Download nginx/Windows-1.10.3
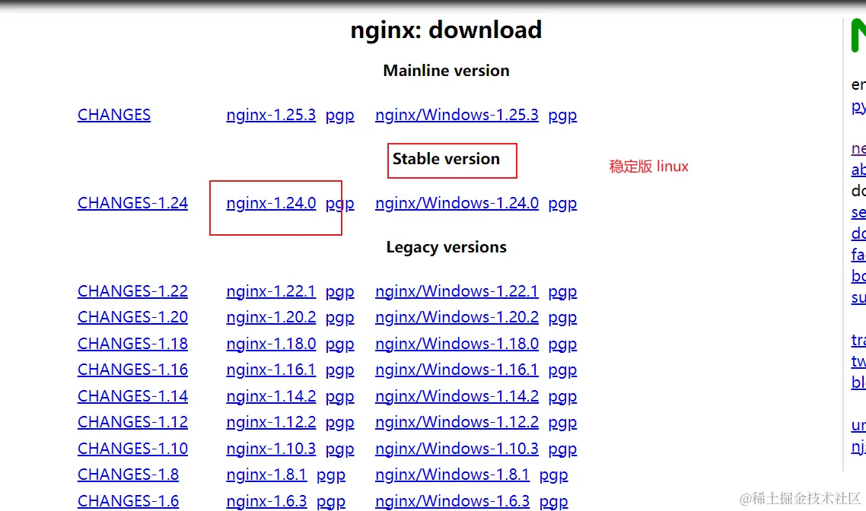Viewport: 866px width, 511px height. (457, 448)
